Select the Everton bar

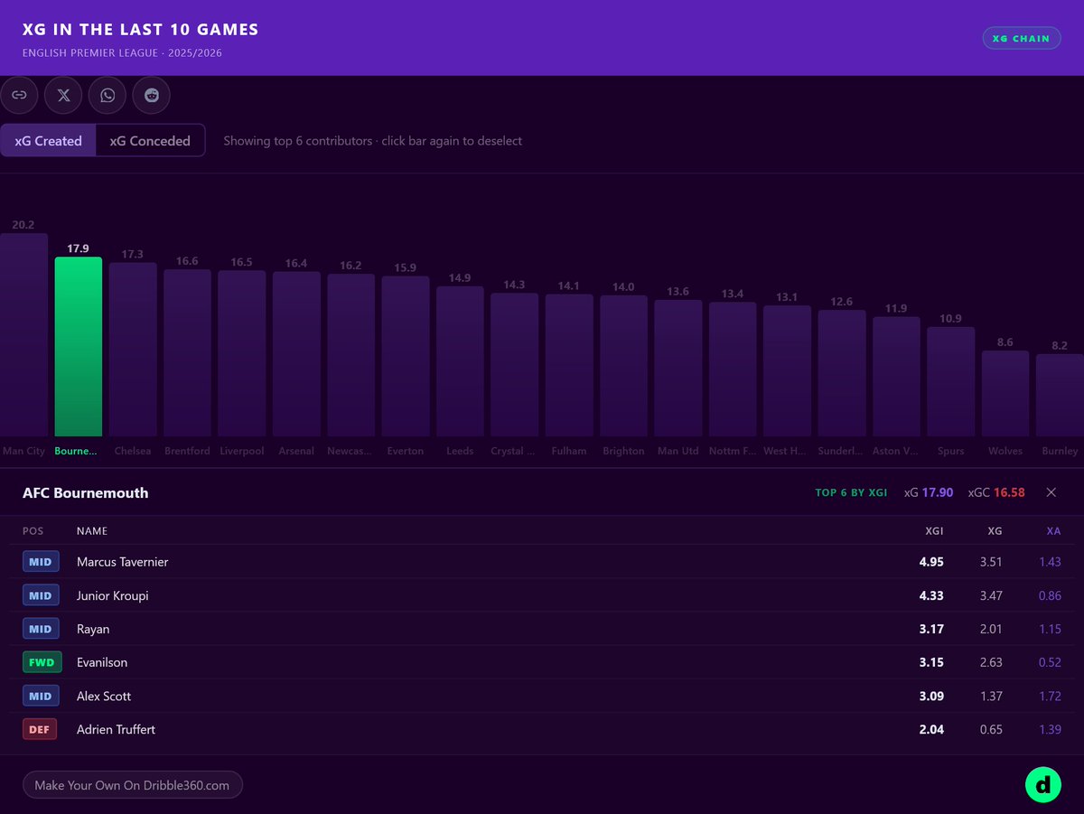click(x=406, y=357)
